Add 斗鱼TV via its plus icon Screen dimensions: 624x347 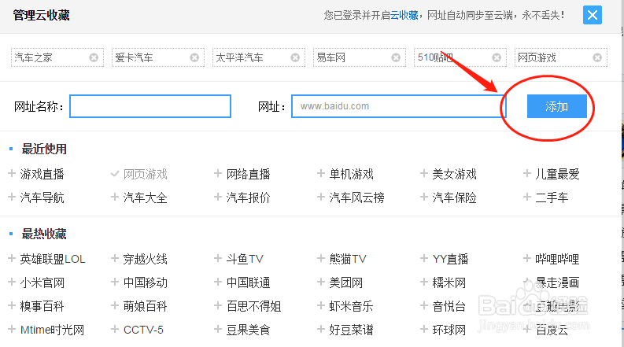218,259
